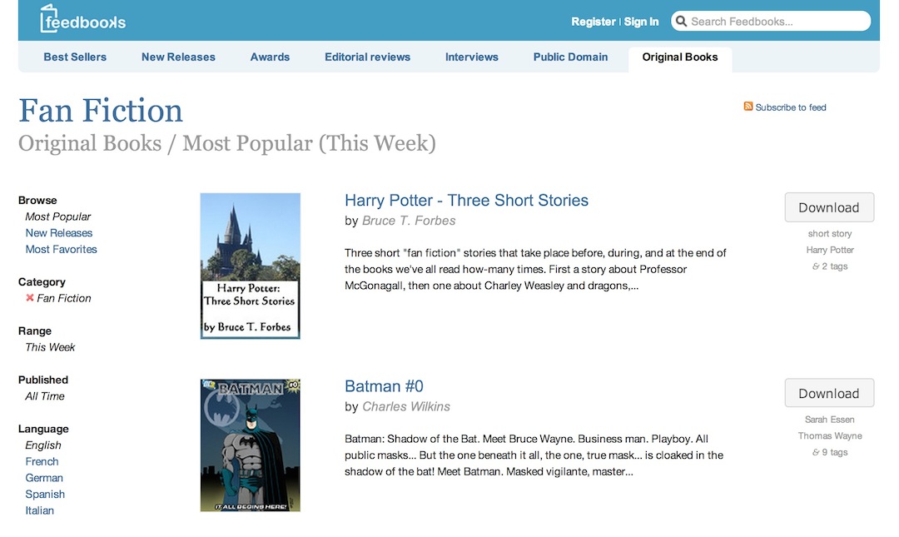899x537 pixels.
Task: Open author Charles Wilkins
Action: pos(406,407)
